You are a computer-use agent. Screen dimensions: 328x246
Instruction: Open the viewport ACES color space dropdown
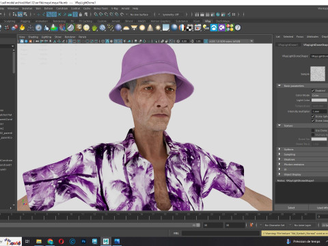(230, 41)
